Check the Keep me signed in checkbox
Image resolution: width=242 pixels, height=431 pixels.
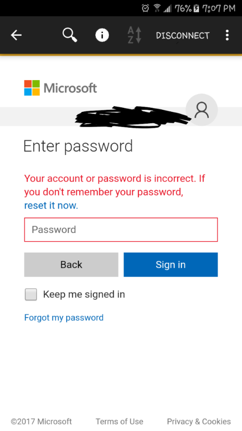click(31, 295)
